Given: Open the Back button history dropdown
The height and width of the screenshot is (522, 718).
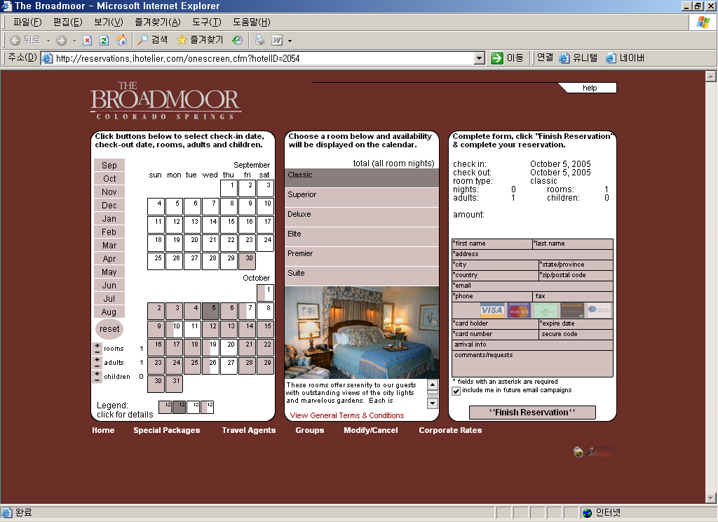Looking at the screenshot, I should (48, 41).
